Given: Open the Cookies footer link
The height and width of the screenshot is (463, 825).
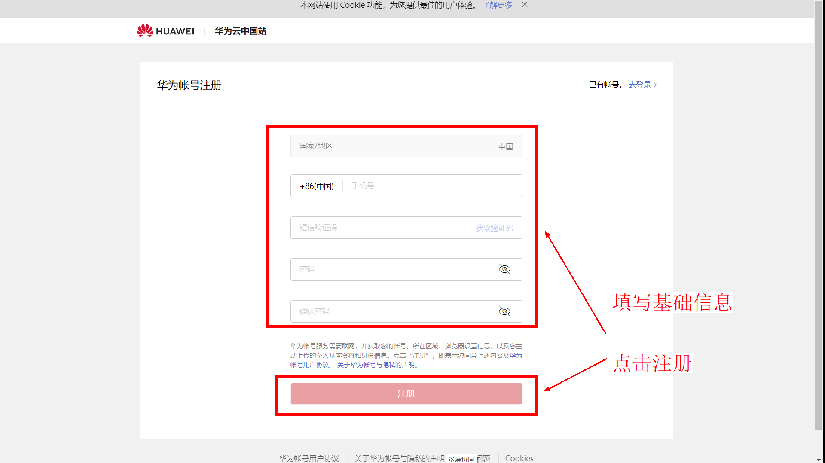Looking at the screenshot, I should click(x=519, y=458).
